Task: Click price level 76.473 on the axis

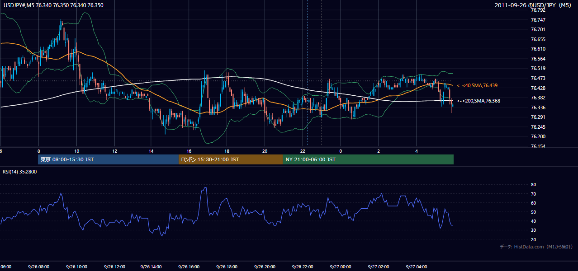Action: tap(538, 78)
